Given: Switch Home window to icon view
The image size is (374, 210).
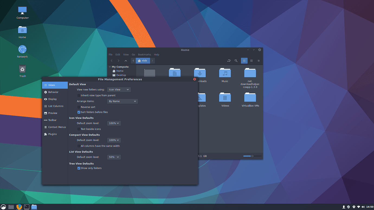Looking at the screenshot, I should pyautogui.click(x=244, y=61).
